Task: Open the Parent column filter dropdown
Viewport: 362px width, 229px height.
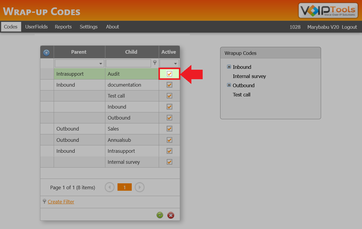Action: [100, 63]
